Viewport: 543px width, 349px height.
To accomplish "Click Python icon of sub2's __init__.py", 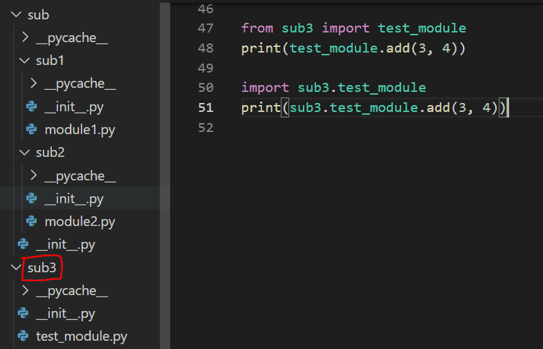I will 31,198.
